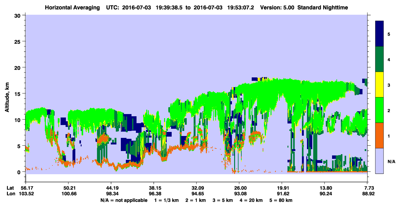Click the '2 = 1 km' footnote
The image size is (408, 209).
pos(196,200)
